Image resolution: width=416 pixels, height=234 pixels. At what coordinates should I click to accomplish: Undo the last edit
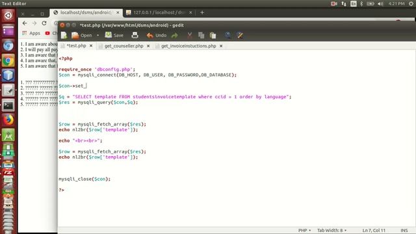coord(157,35)
